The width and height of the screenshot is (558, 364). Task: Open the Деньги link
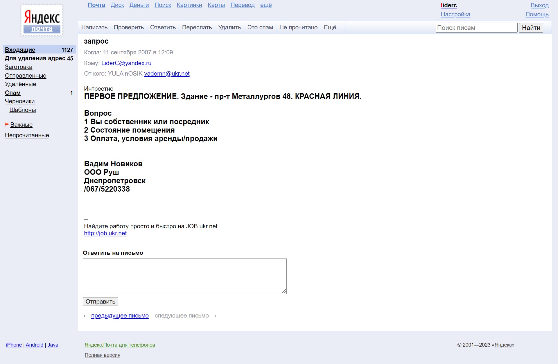[139, 5]
